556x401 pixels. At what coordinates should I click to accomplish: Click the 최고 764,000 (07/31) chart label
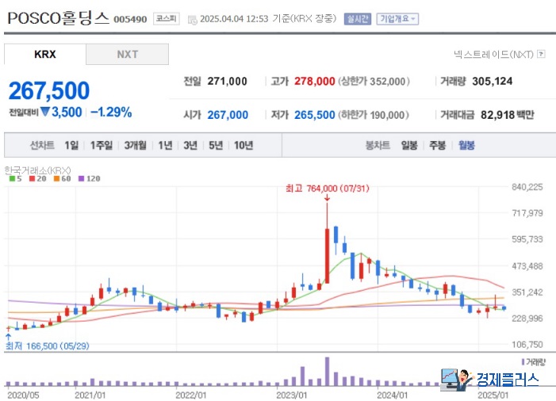click(x=328, y=188)
